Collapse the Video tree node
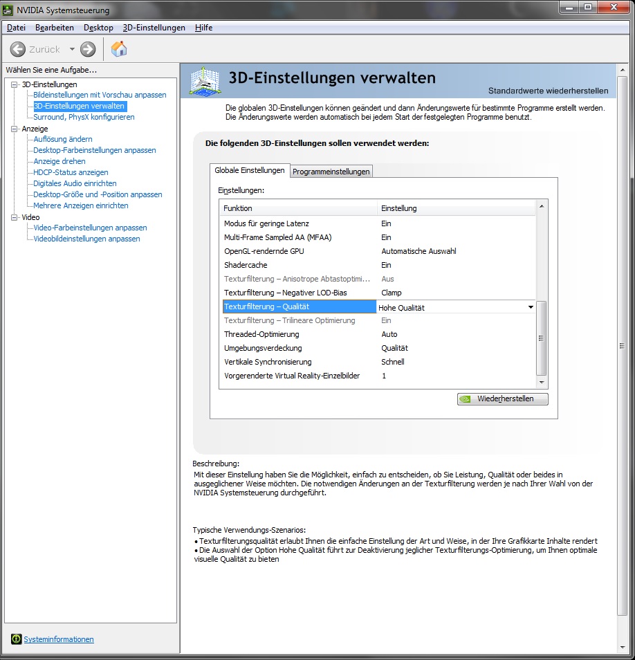635x660 pixels. coord(15,217)
